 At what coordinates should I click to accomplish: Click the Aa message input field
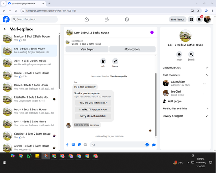point(118,144)
